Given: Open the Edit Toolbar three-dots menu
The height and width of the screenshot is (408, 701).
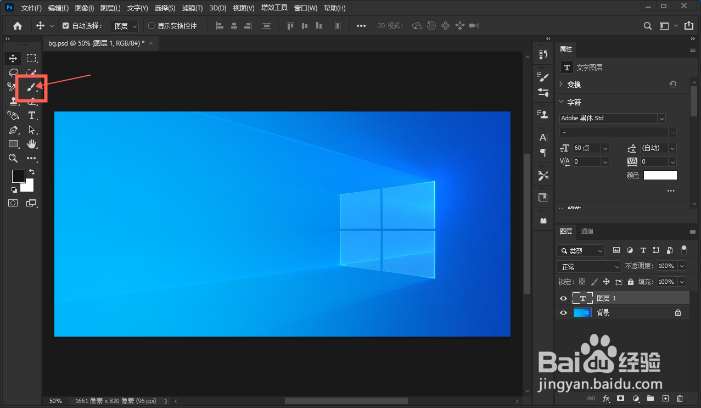Looking at the screenshot, I should click(x=32, y=158).
